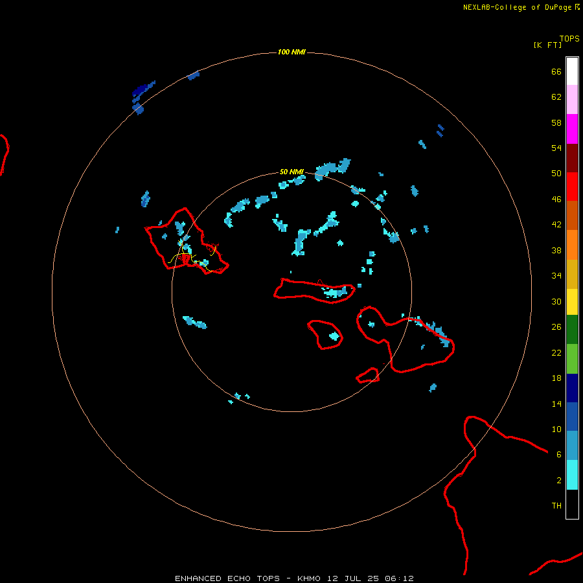Click the magenta legend swatch near 58
The height and width of the screenshot is (583, 583).
(x=572, y=129)
